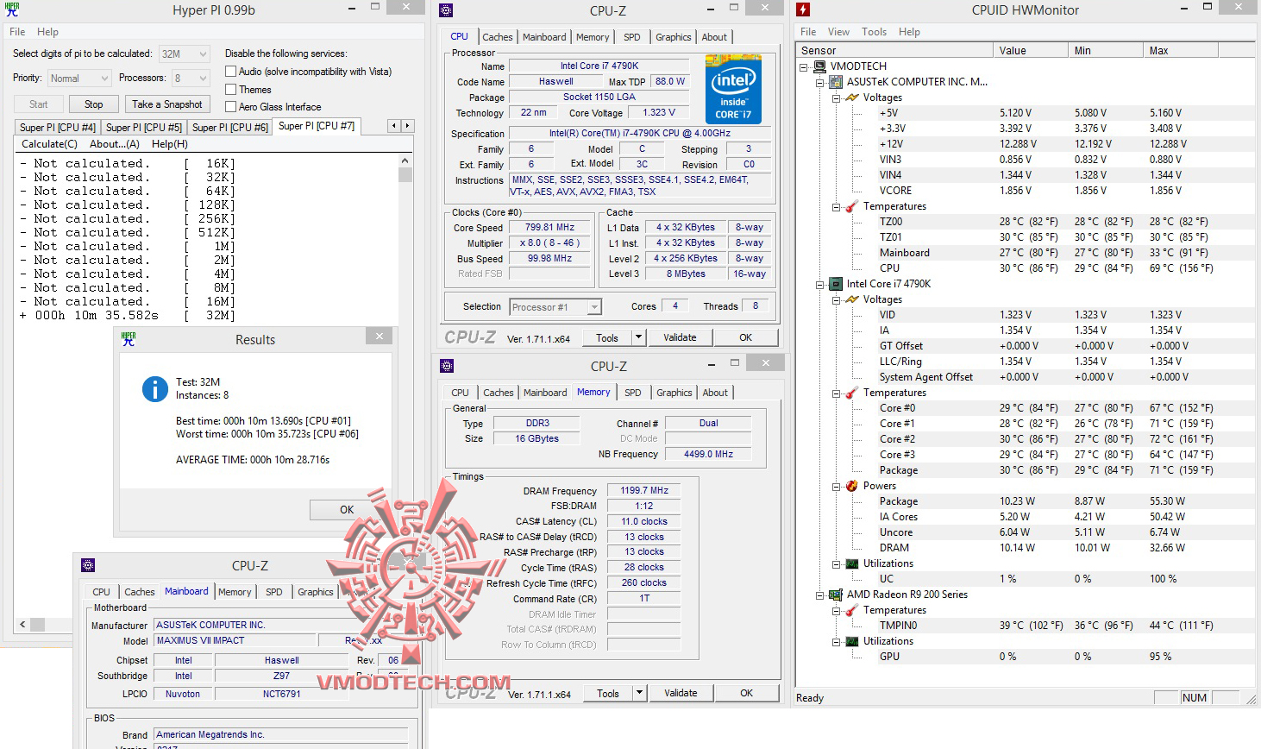1261x749 pixels.
Task: Click the AMD Radeon R9 200 Series card icon
Action: click(835, 595)
